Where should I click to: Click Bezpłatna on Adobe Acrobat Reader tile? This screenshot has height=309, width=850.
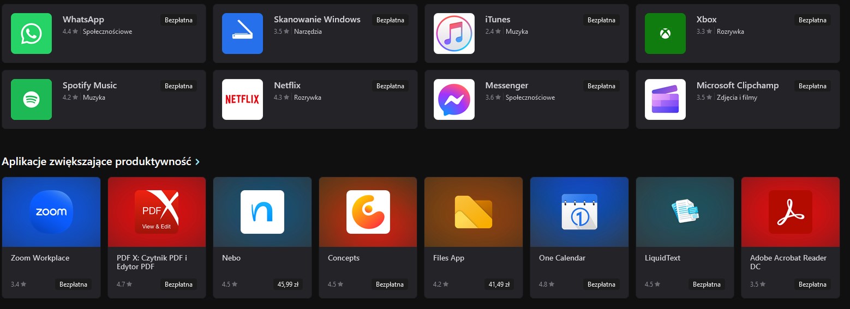pyautogui.click(x=812, y=284)
